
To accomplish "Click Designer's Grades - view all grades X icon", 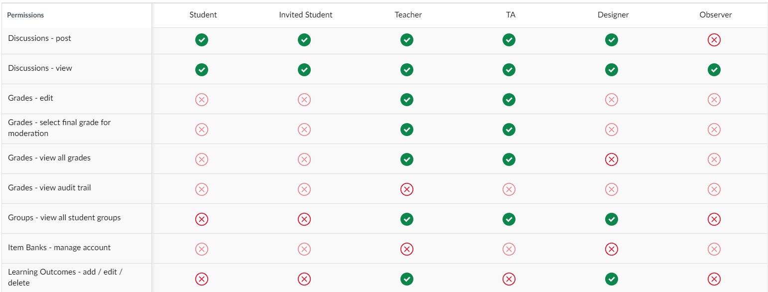I will coord(612,159).
